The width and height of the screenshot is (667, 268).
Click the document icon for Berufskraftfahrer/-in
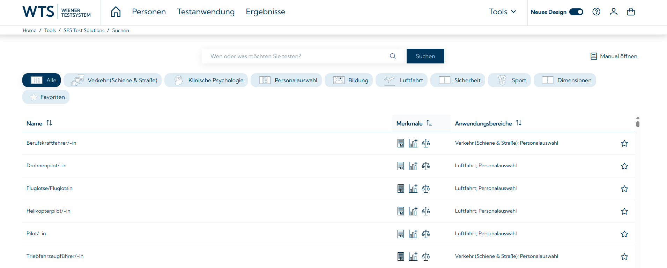pyautogui.click(x=401, y=143)
